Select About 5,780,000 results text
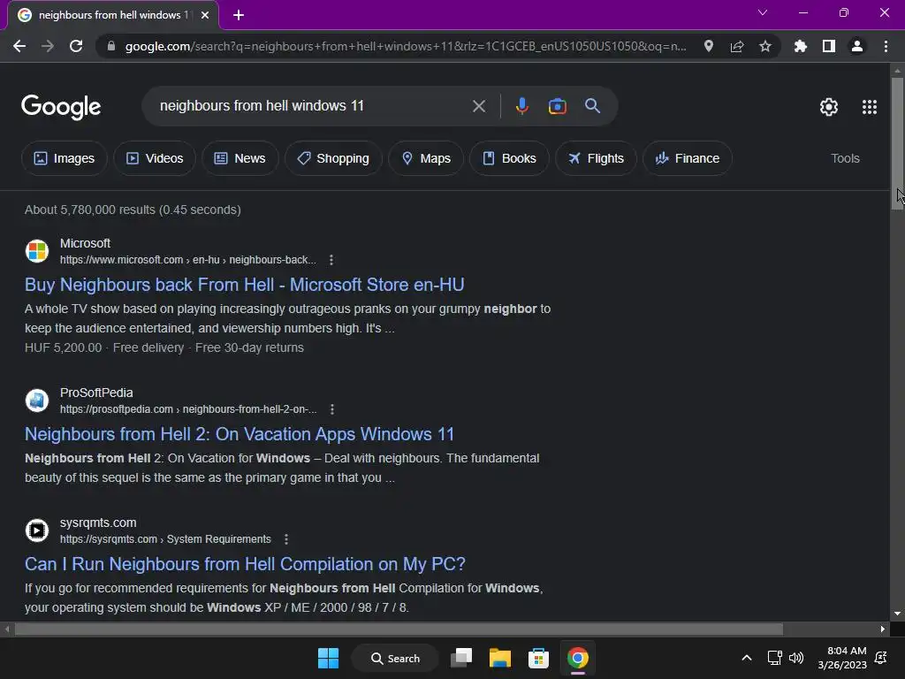 (133, 210)
